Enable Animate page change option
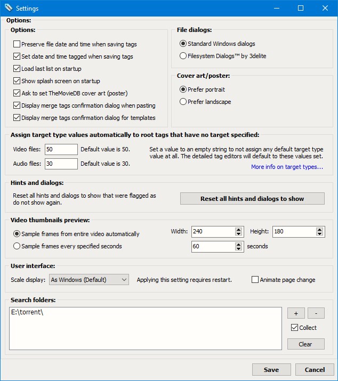 (255, 280)
